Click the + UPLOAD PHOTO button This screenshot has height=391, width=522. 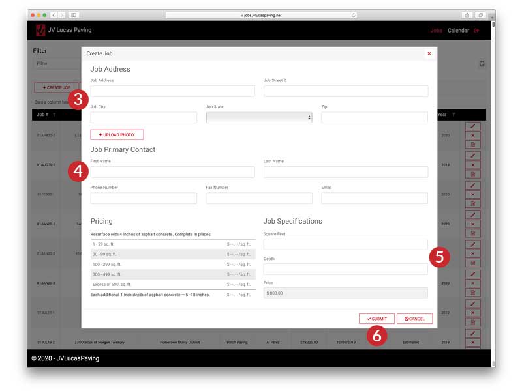pos(116,134)
